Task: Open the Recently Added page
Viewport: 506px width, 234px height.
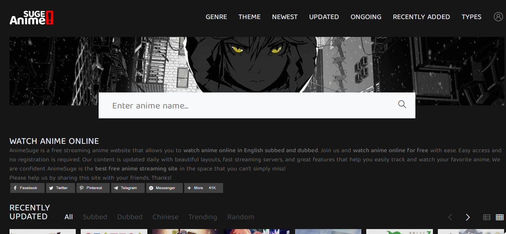Action: click(x=421, y=17)
